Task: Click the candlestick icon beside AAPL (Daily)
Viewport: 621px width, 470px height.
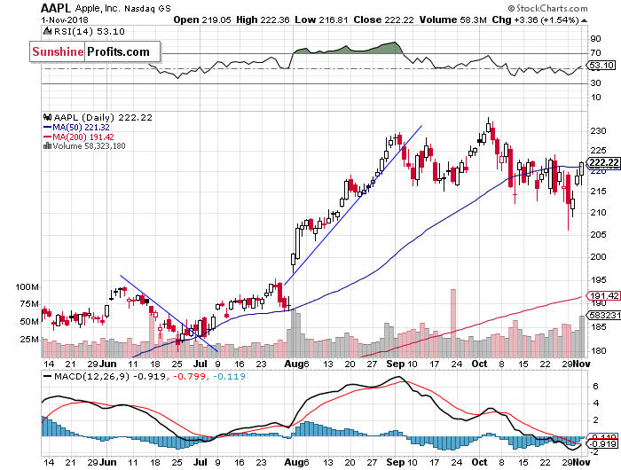Action: (48, 117)
